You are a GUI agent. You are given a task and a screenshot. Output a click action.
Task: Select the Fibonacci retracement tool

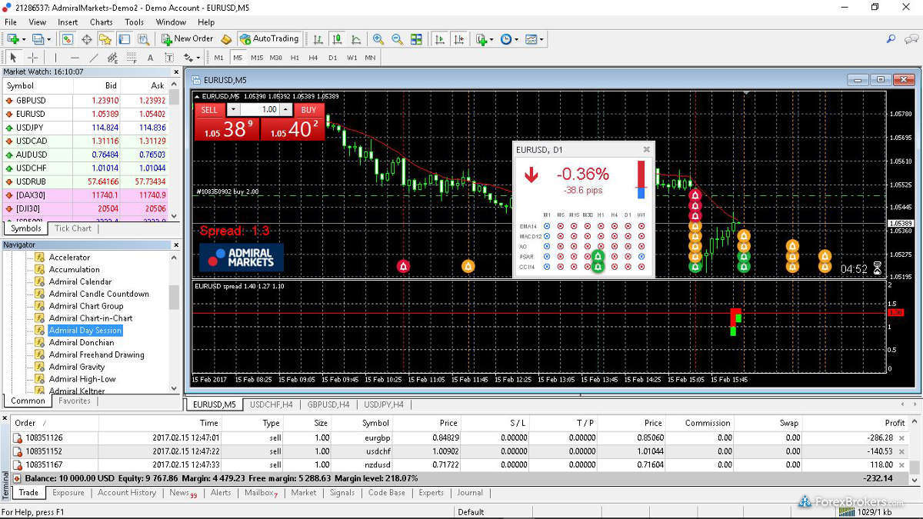pyautogui.click(x=132, y=58)
